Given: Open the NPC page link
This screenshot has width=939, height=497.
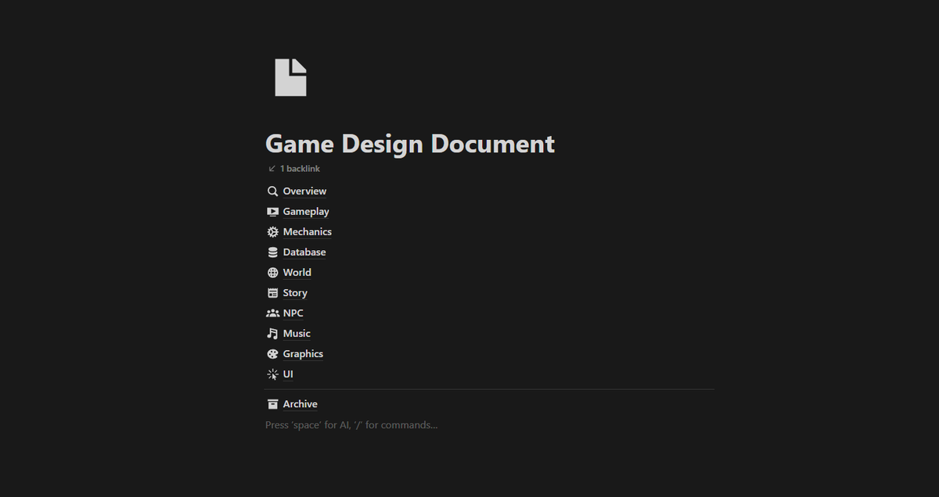Looking at the screenshot, I should tap(293, 313).
